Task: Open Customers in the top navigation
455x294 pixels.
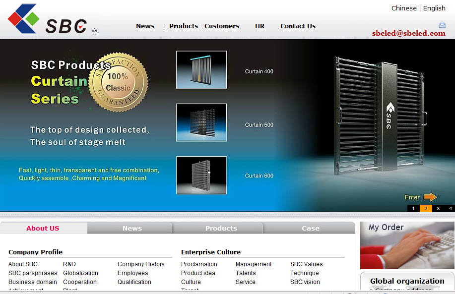Action: tap(222, 26)
